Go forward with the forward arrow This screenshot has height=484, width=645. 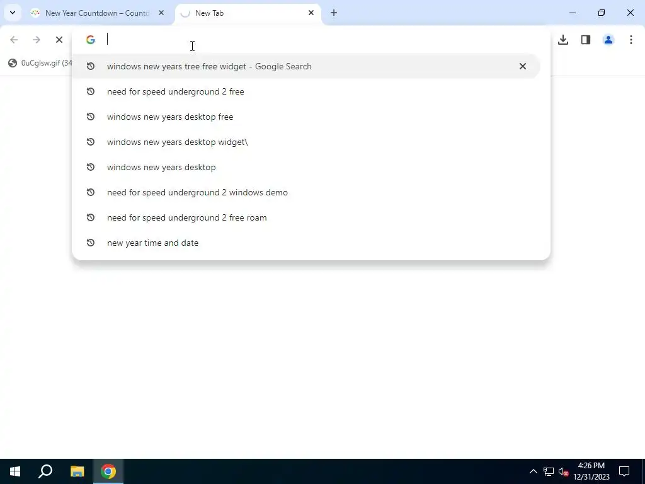pyautogui.click(x=36, y=40)
